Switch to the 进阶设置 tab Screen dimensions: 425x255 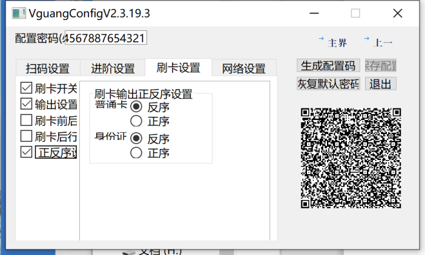[113, 68]
